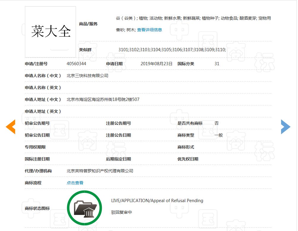This screenshot has width=298, height=231.
Task: Select the application number 40560344
Action: click(x=76, y=64)
